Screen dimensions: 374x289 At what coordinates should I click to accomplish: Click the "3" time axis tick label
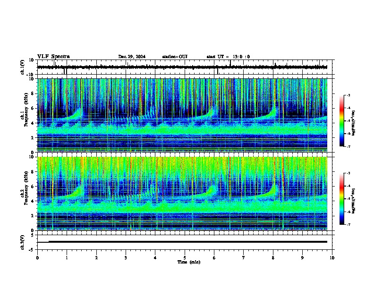[x=126, y=258]
